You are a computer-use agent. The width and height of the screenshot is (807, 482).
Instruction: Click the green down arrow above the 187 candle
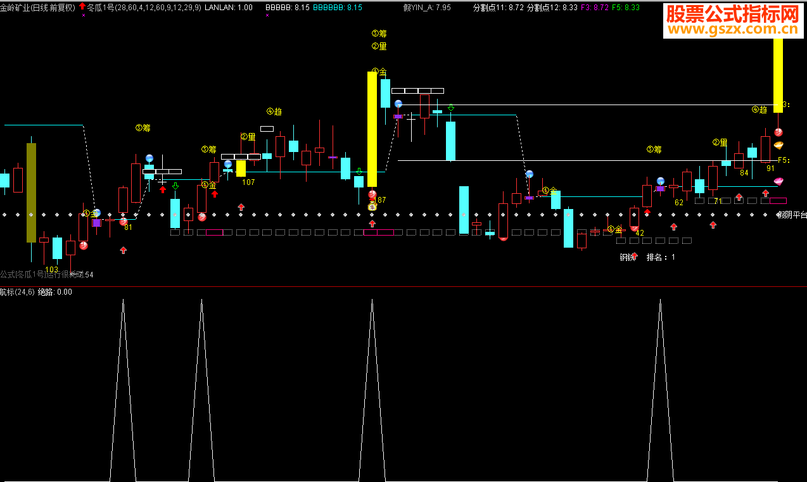click(359, 172)
